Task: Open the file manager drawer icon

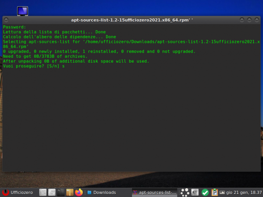Action: tap(52, 193)
